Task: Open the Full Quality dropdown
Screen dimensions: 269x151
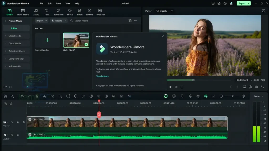Action: 164,11
